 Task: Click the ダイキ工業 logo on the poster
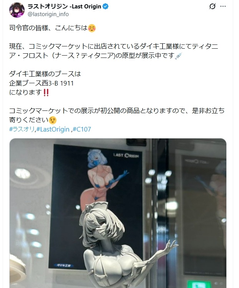pyautogui.click(x=64, y=265)
